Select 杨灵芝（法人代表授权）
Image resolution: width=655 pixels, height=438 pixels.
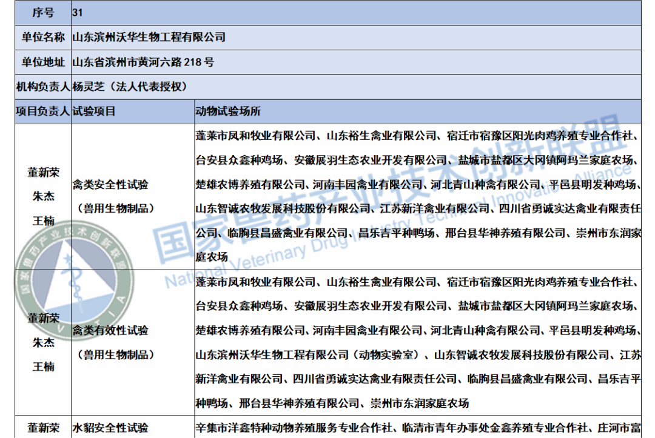[x=130, y=87]
